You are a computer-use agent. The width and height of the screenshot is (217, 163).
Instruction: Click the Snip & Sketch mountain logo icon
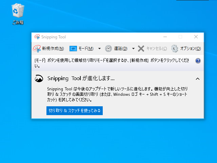(x=39, y=78)
